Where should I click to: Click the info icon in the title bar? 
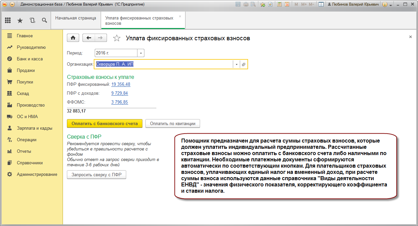point(384,5)
